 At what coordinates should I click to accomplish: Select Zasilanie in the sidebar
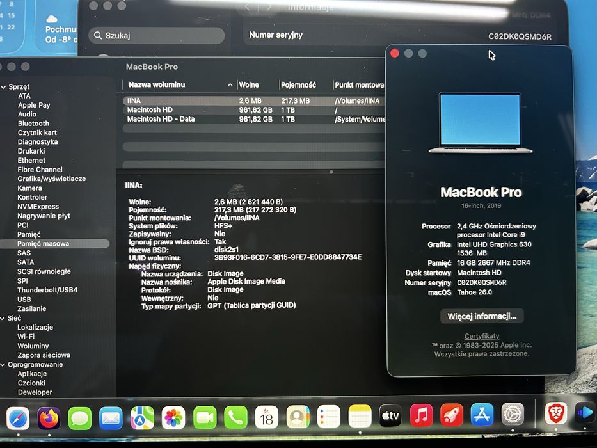click(31, 309)
